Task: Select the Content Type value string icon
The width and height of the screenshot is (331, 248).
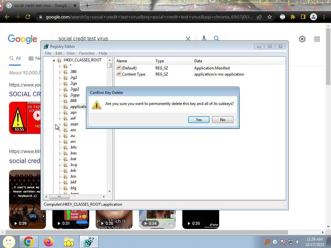Action: [118, 74]
